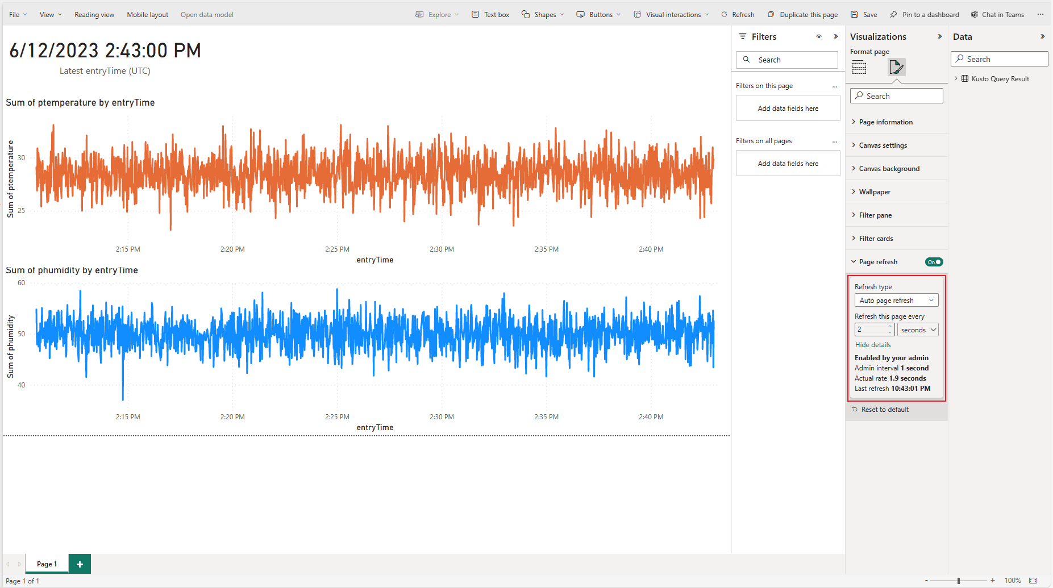Expand Filter cards section
Screen dimensions: 1053x588
[x=897, y=239]
